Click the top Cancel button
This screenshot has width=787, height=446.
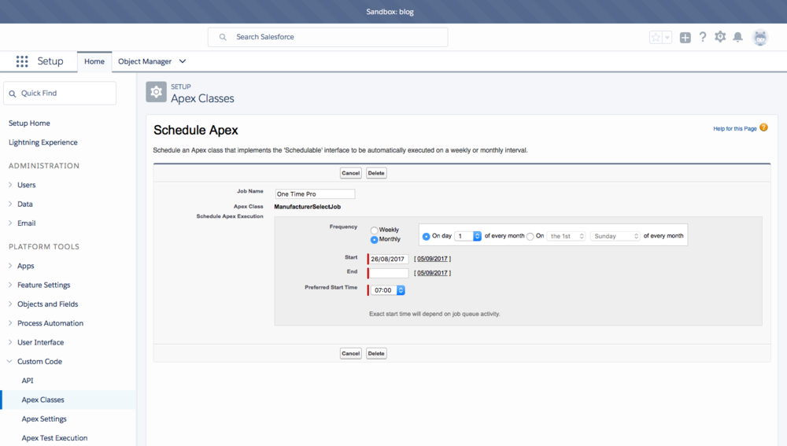[350, 173]
